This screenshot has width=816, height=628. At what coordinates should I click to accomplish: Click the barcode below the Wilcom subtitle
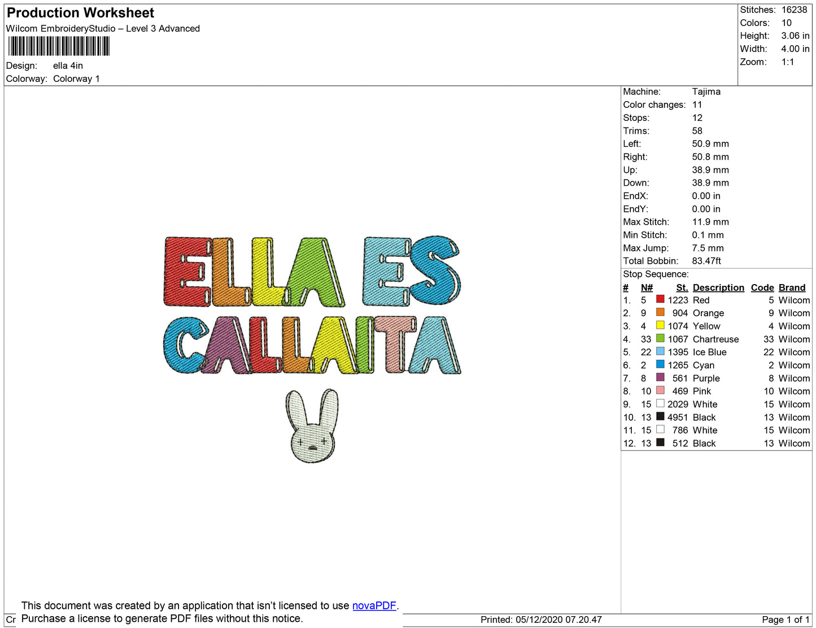[59, 46]
